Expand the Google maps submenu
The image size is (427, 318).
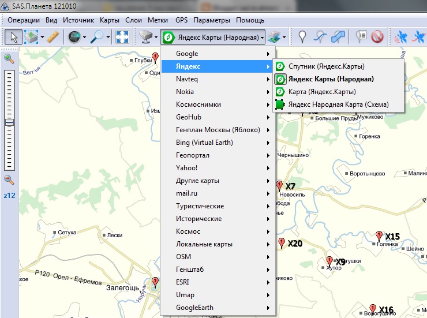218,54
